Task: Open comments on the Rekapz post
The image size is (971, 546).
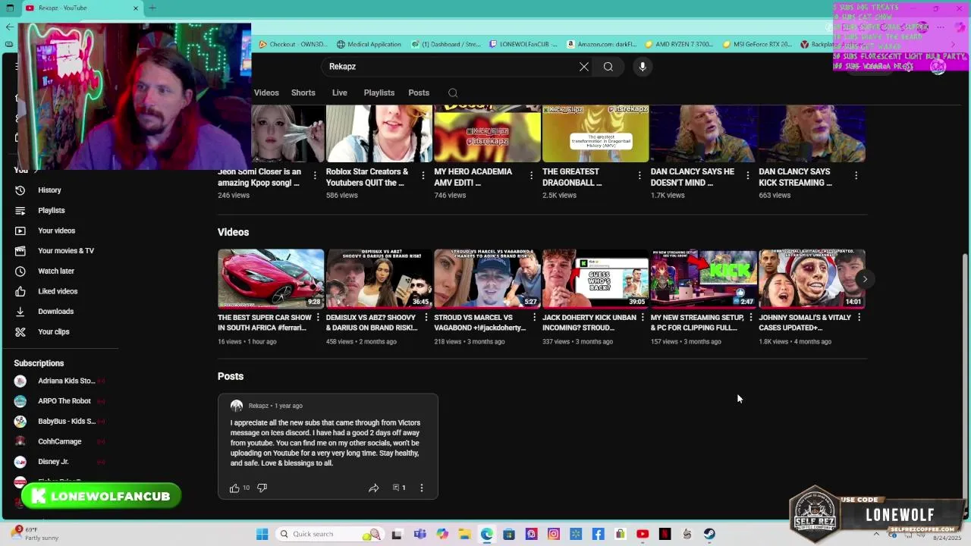Action: pyautogui.click(x=399, y=488)
